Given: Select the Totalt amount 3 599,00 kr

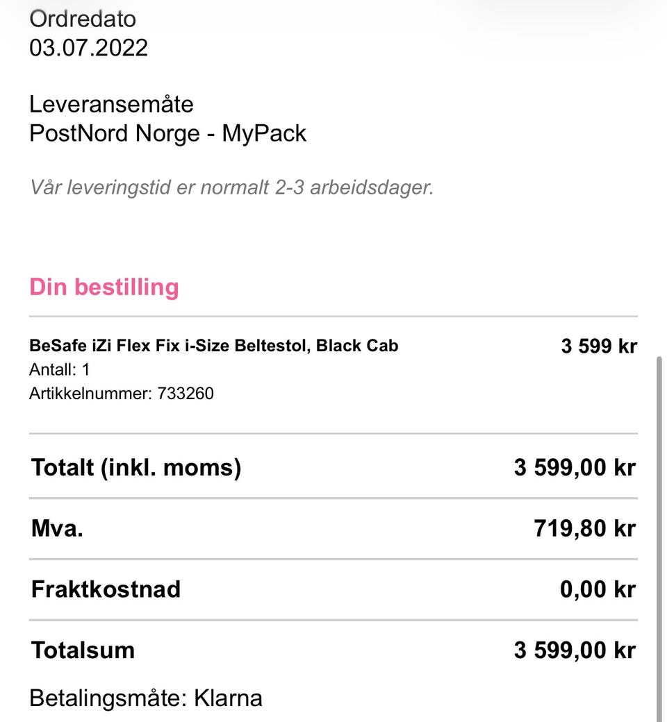Looking at the screenshot, I should (575, 468).
